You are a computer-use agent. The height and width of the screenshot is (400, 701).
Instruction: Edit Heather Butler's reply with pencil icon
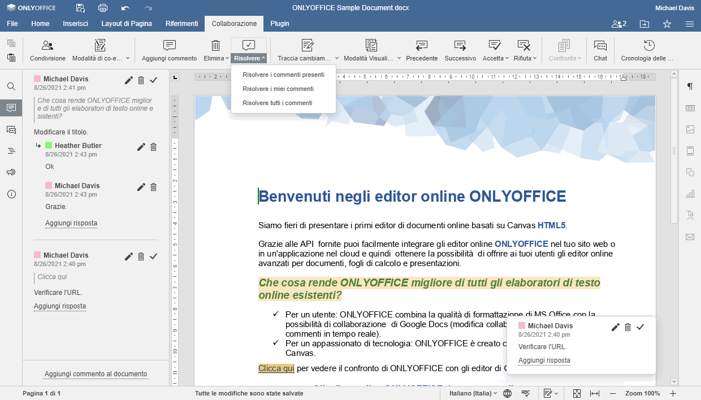click(141, 147)
